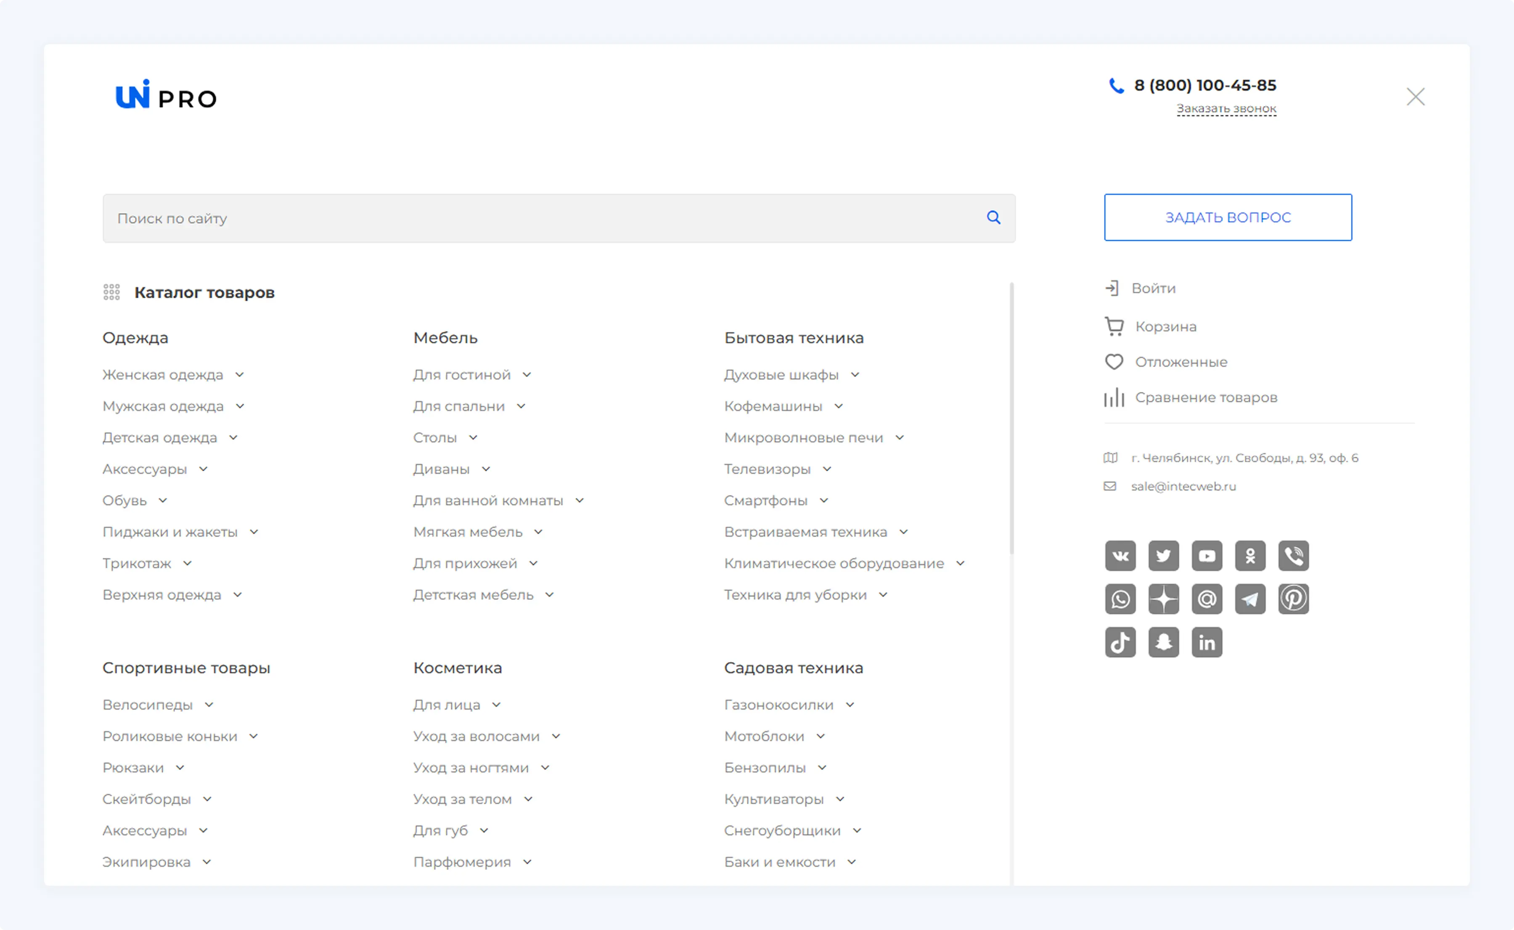Click the ЗАДАТЬ ВОПРОС button
The image size is (1514, 930).
[x=1228, y=218]
